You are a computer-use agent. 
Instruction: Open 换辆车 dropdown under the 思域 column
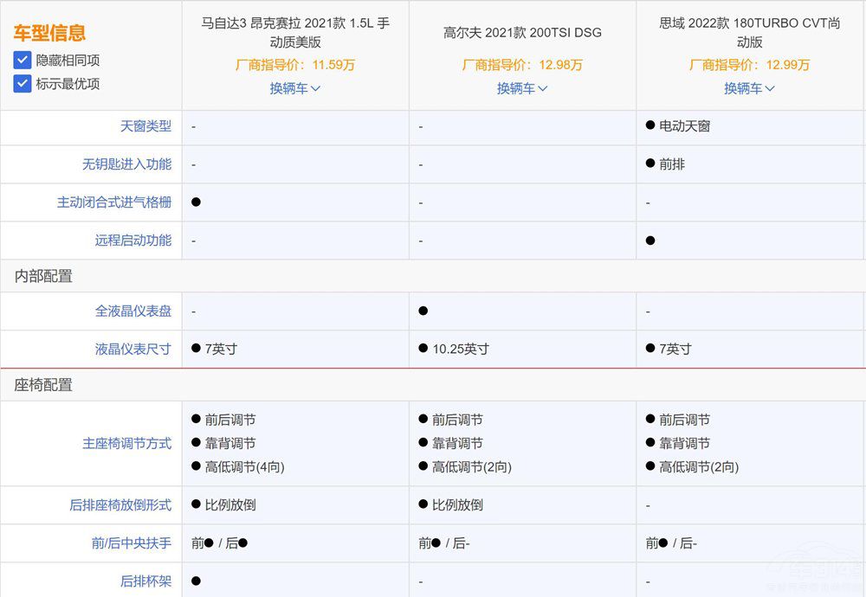pos(749,88)
